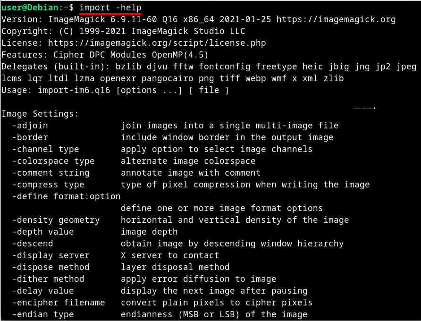Select the -colorspace type option

53,161
